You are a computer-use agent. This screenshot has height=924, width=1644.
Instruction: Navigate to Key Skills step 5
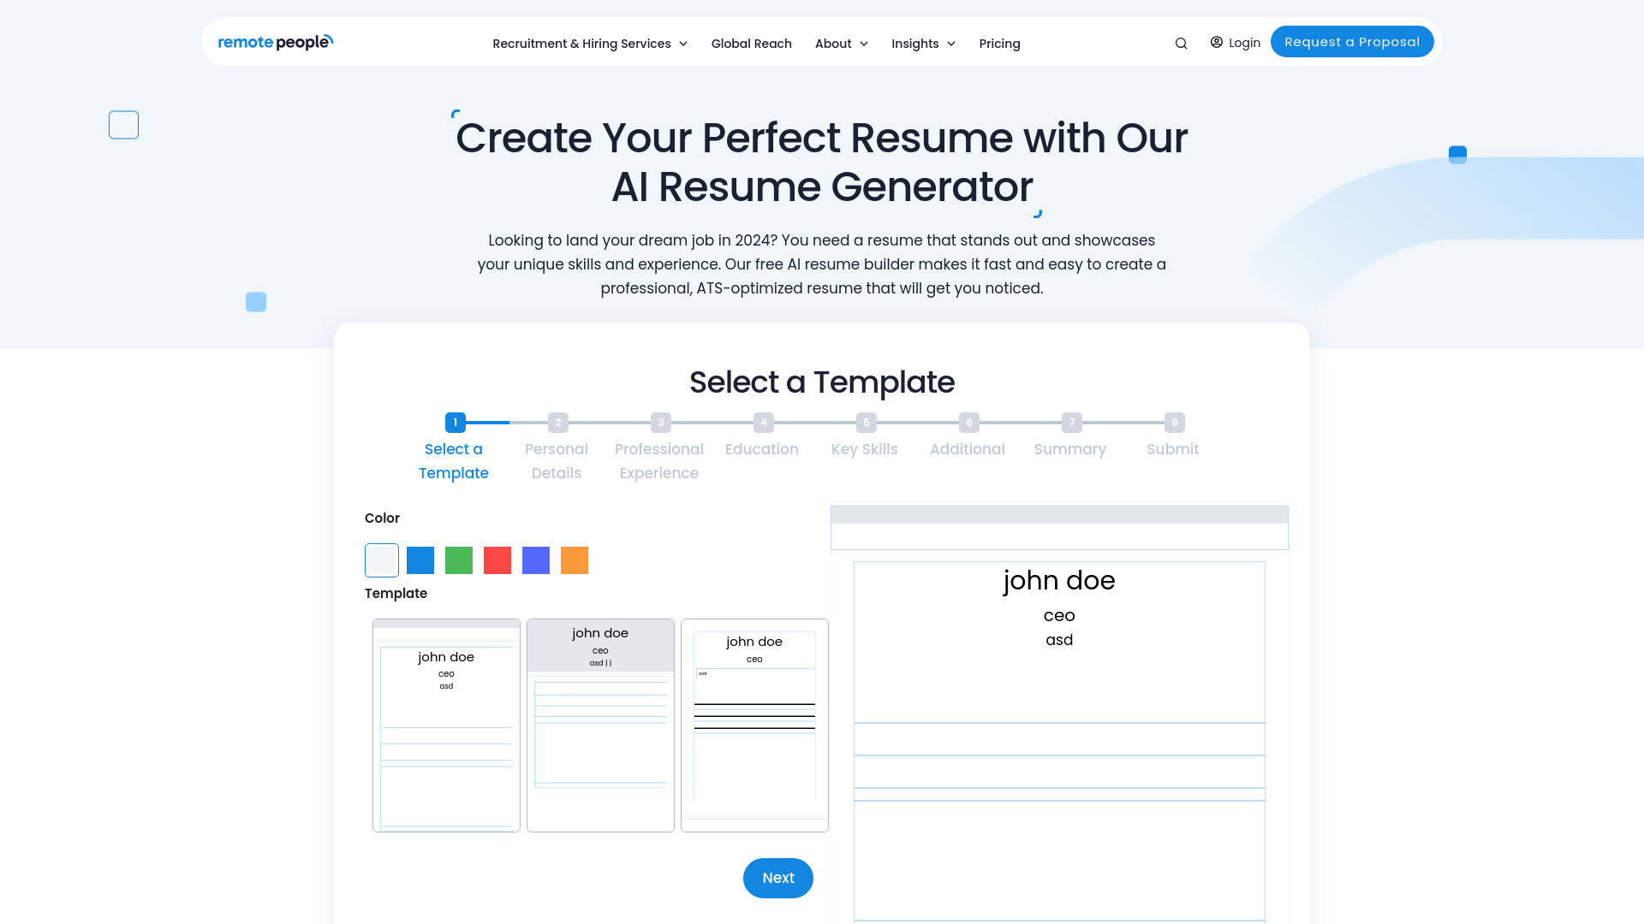(x=866, y=422)
